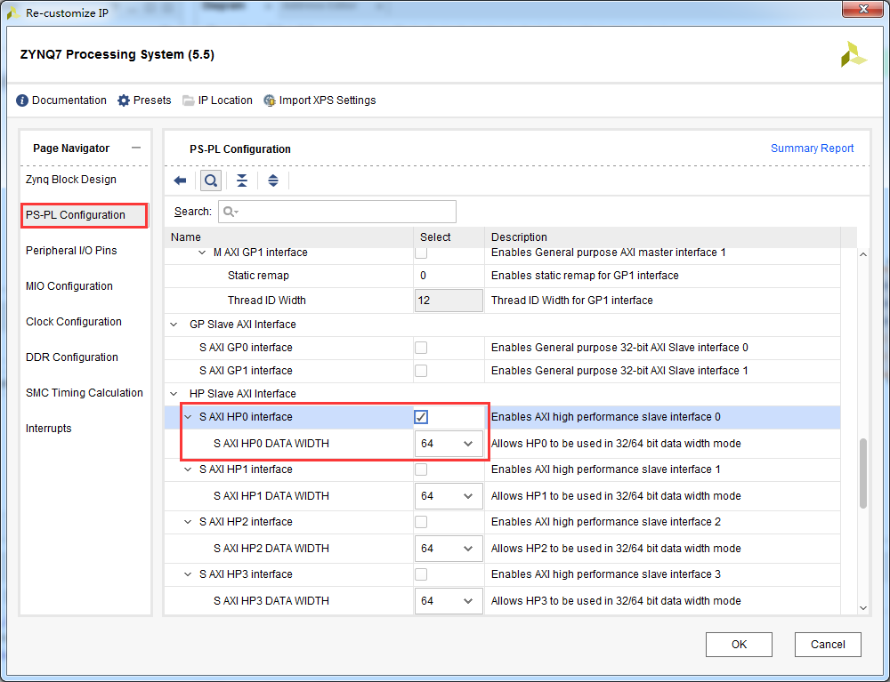Image resolution: width=890 pixels, height=682 pixels.
Task: Collapse GP Slave AXI Interface group
Action: [x=174, y=325]
